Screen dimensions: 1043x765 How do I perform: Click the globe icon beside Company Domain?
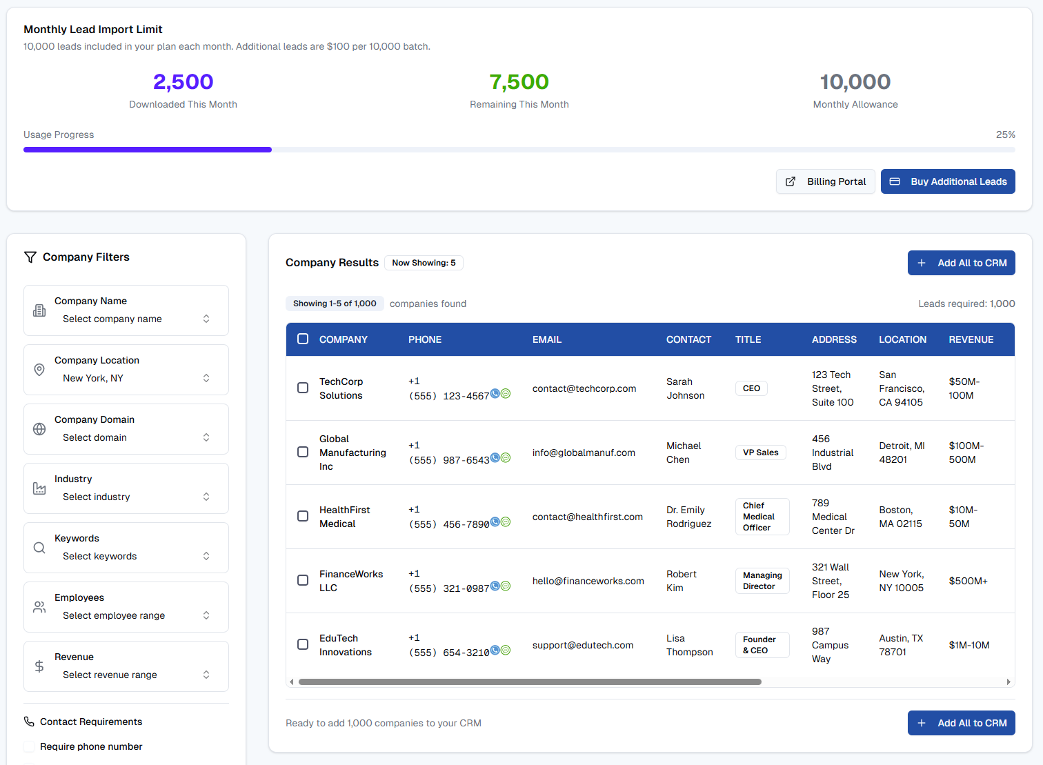(39, 429)
